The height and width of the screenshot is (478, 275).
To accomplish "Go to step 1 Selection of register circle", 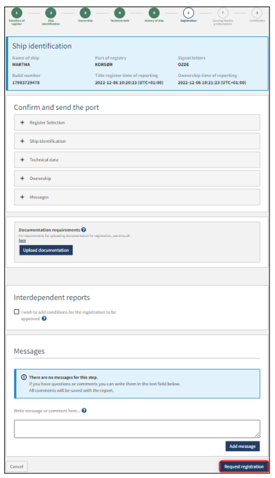I will tap(16, 13).
